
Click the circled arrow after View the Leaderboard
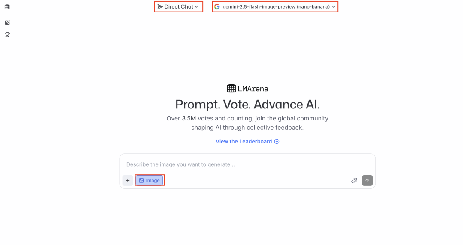click(x=277, y=142)
